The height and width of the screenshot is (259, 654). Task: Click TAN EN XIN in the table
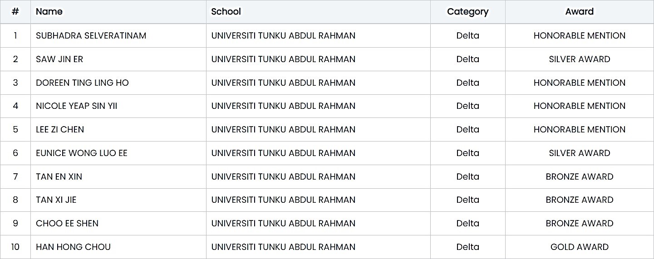point(59,176)
